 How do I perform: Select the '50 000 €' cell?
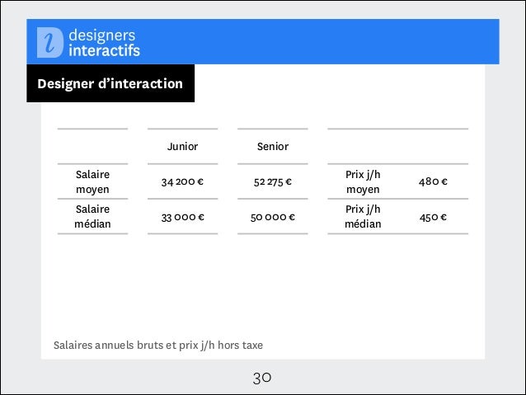pyautogui.click(x=273, y=217)
